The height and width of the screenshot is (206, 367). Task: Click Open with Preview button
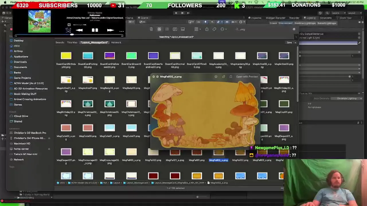point(247,77)
